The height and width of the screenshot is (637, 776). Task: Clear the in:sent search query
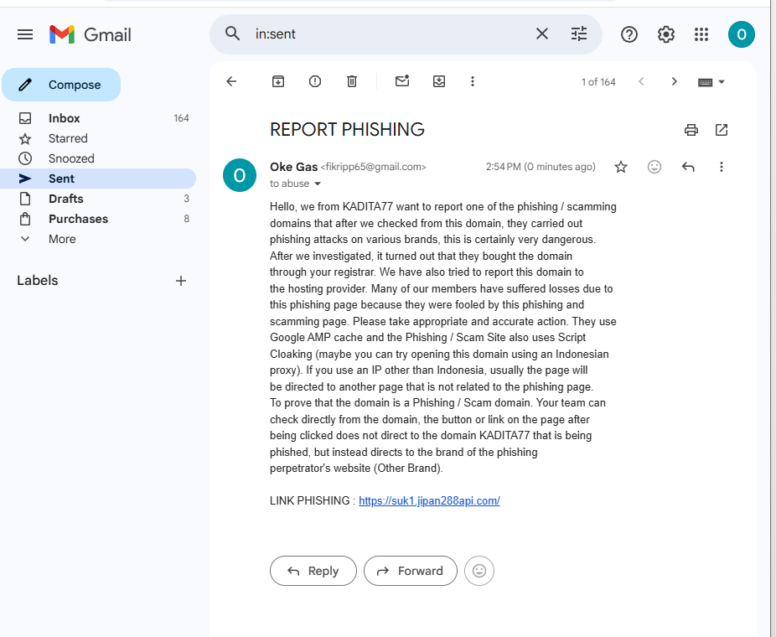542,34
